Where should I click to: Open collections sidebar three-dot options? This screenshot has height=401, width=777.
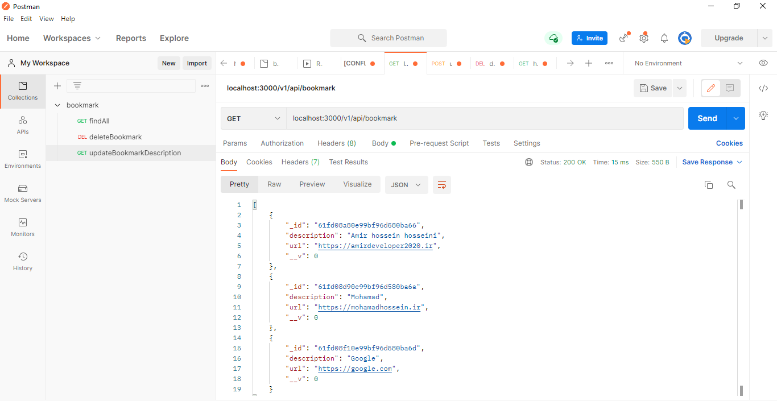[205, 86]
